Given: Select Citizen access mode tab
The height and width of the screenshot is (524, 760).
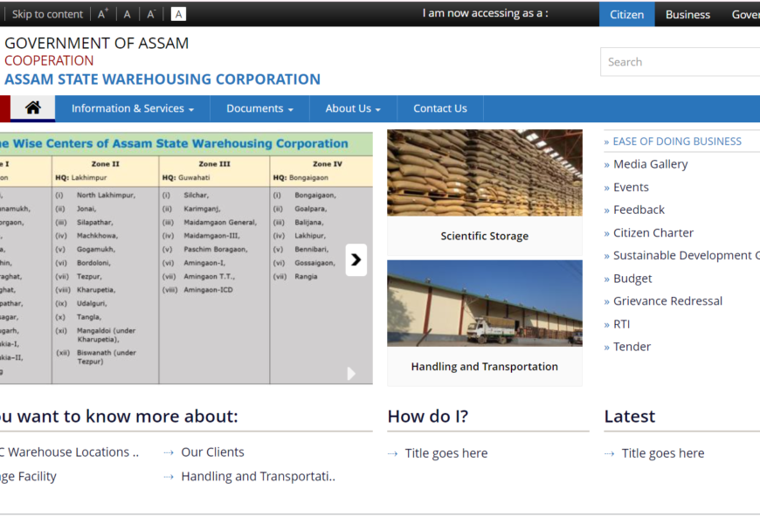Looking at the screenshot, I should [x=626, y=14].
